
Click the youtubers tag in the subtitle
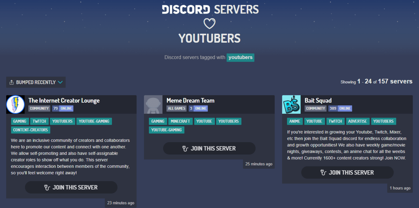click(x=240, y=57)
